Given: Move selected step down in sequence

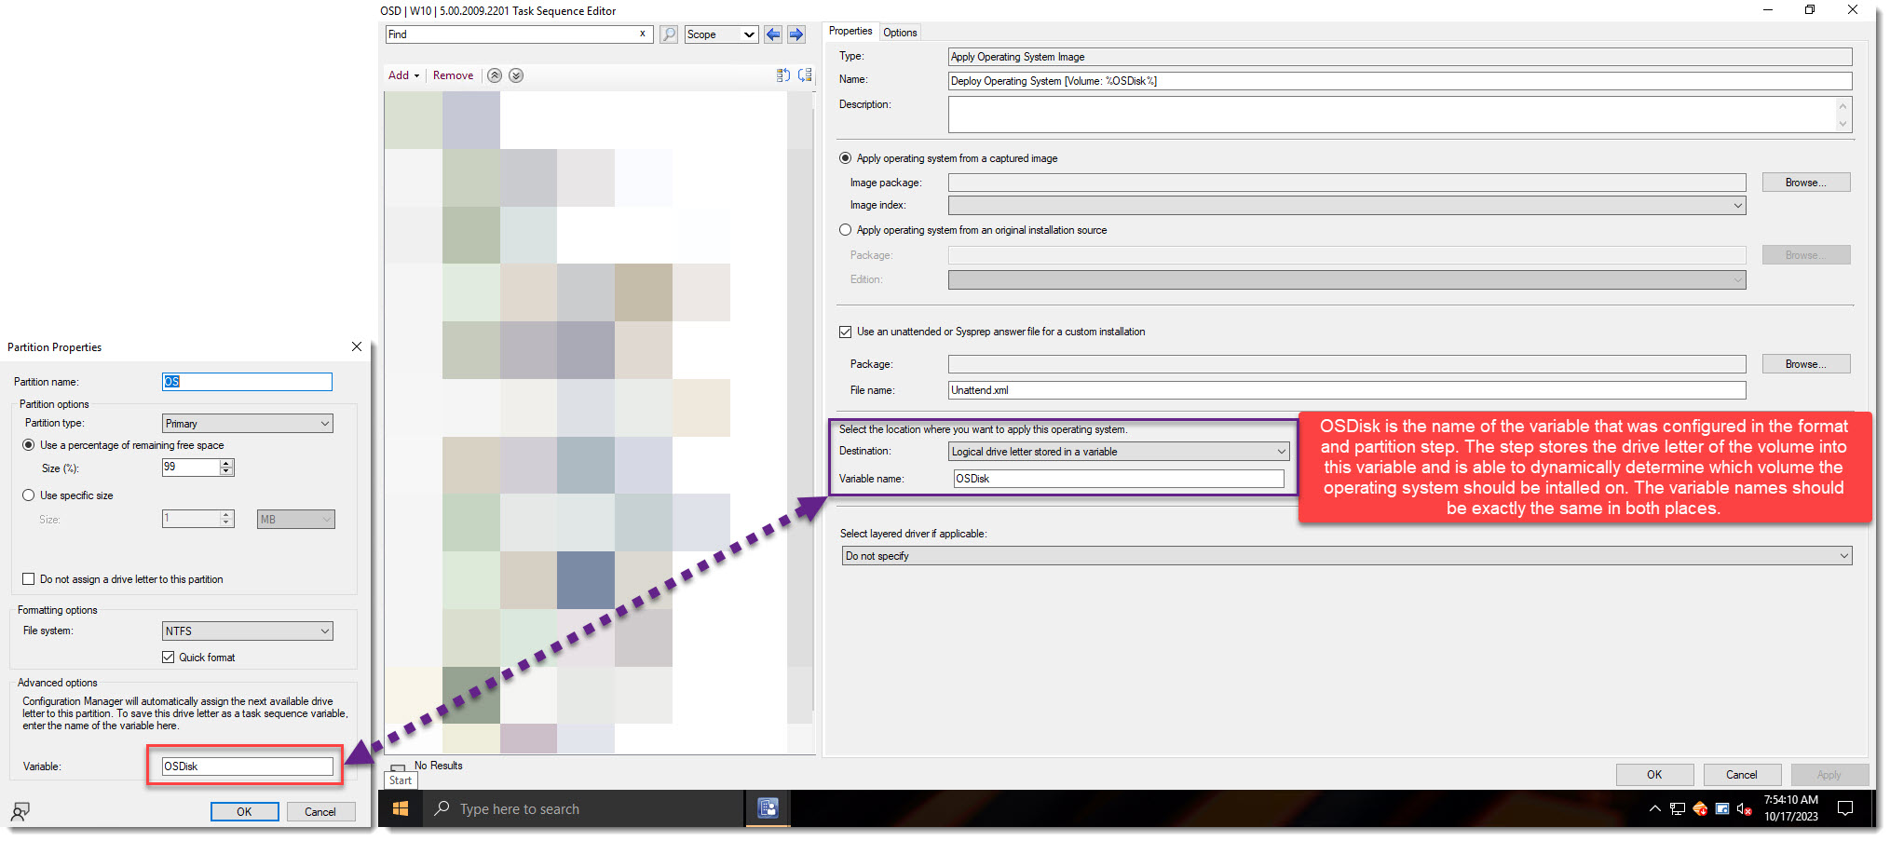Looking at the screenshot, I should [516, 75].
